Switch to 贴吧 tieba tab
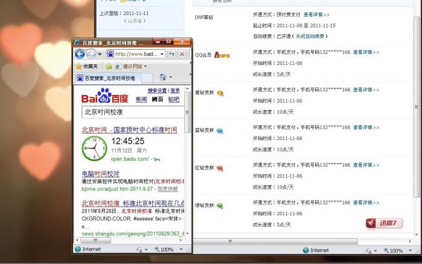422x264 pixels. pyautogui.click(x=174, y=99)
